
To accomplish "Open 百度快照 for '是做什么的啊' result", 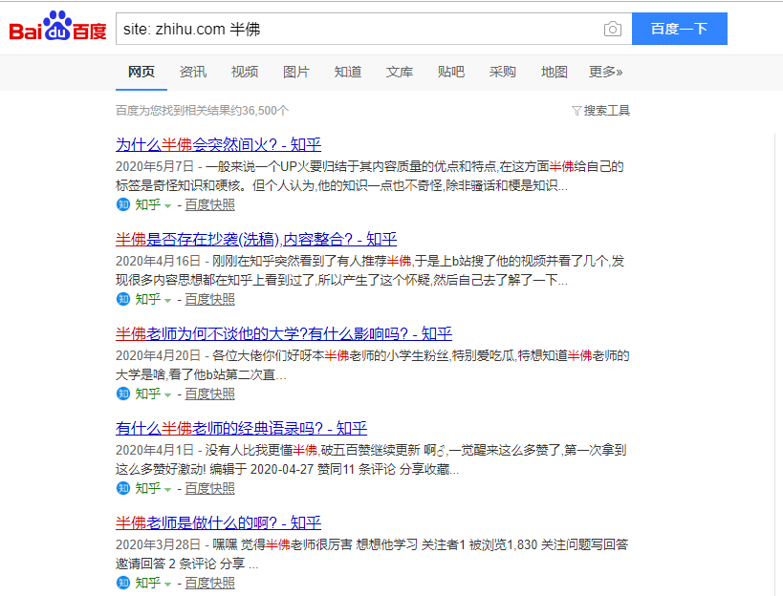I will coord(209,583).
